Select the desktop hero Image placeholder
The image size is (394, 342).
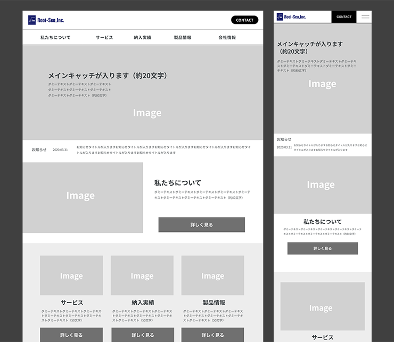(x=143, y=93)
